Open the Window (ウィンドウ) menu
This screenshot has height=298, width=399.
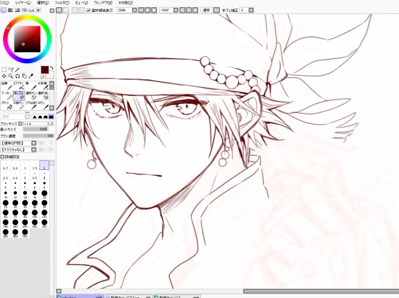[x=103, y=3]
